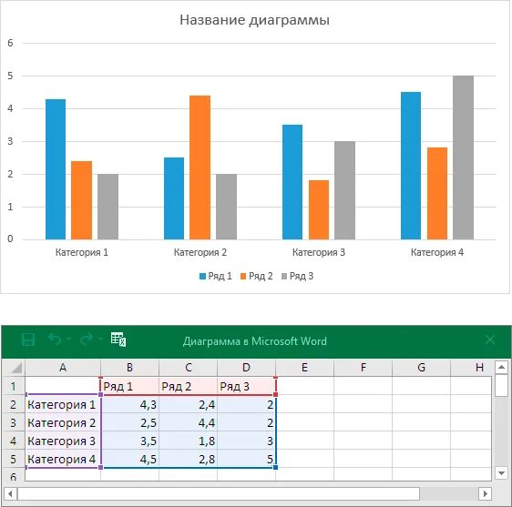Click cell containing "Ряд 3" in datasheet
Viewport: 512px width, 507px height.
(246, 386)
